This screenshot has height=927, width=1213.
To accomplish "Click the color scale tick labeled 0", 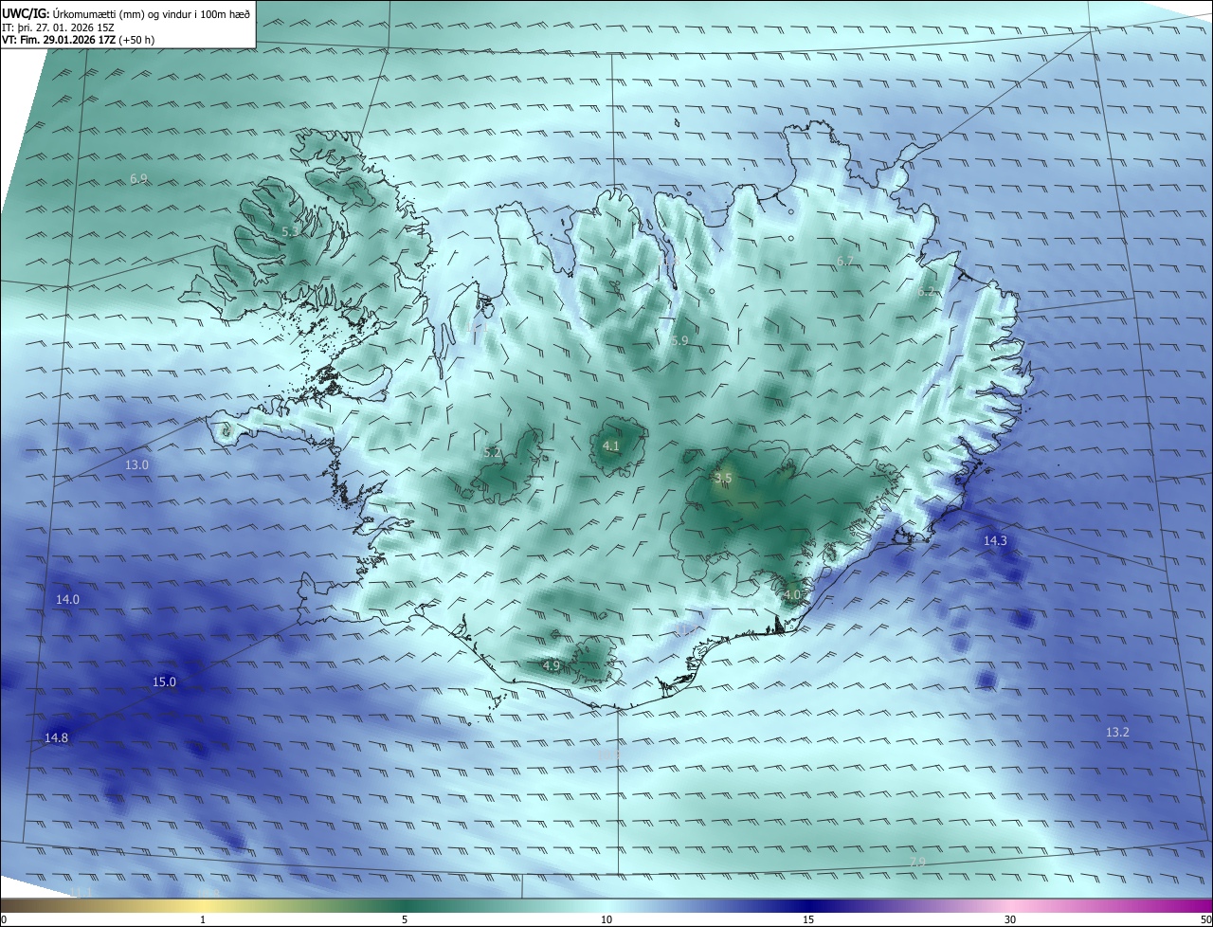I will (x=4, y=919).
